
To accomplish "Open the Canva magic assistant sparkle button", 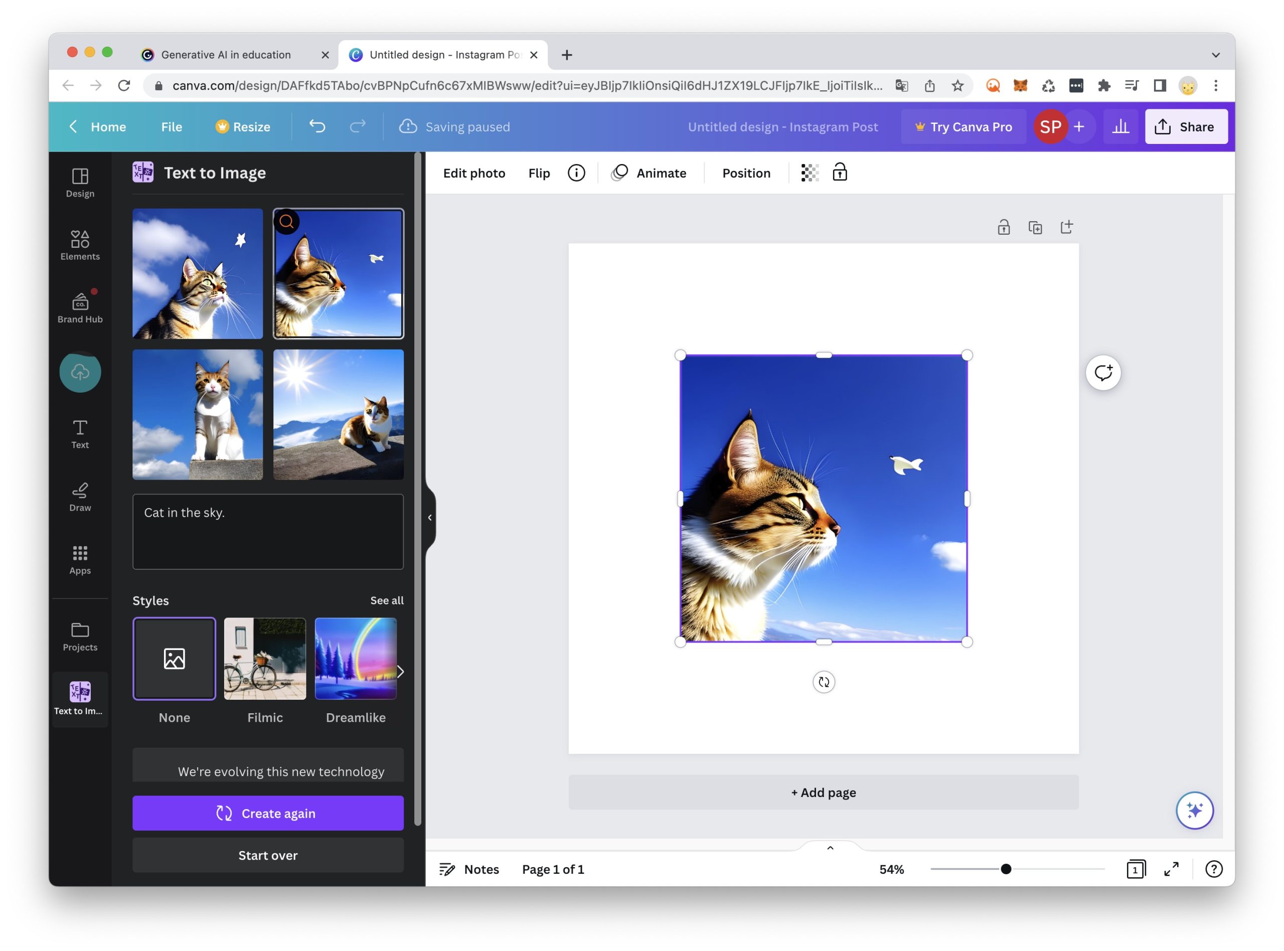I will click(x=1194, y=810).
